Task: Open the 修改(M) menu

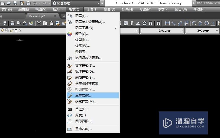Action: point(145,9)
